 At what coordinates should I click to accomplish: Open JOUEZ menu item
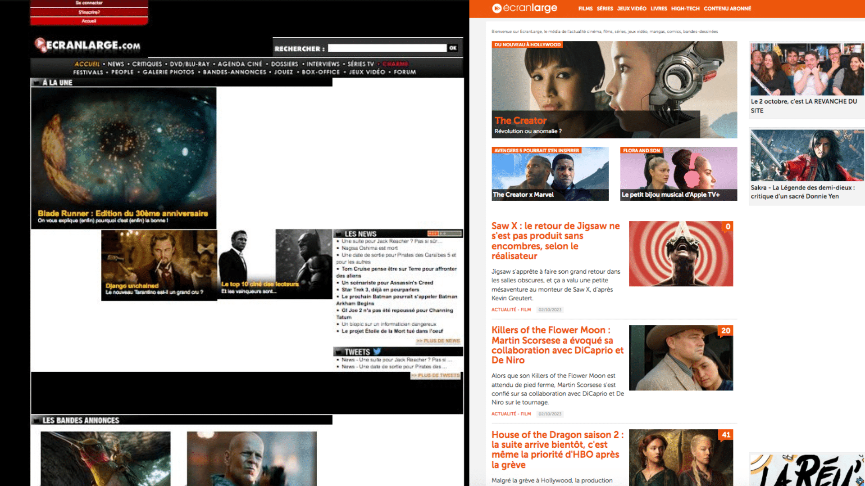point(283,72)
